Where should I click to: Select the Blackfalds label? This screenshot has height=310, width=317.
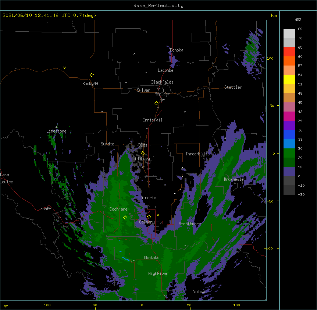(162, 82)
